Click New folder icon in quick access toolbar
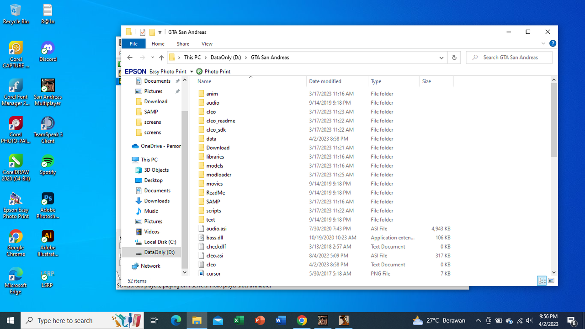 152,32
